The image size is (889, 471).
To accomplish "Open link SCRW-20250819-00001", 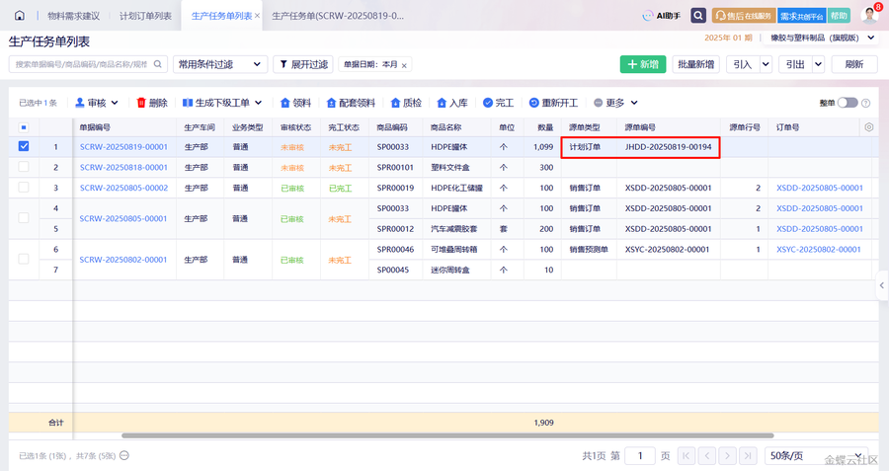I will [123, 147].
